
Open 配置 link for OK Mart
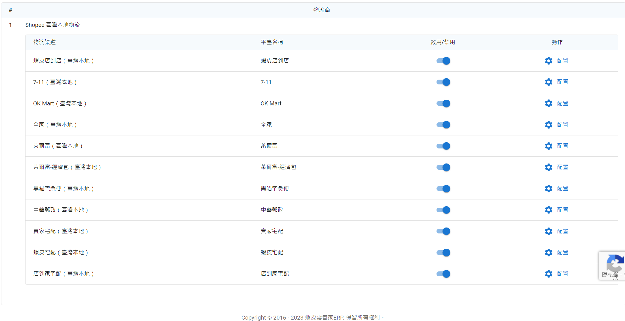click(x=563, y=103)
